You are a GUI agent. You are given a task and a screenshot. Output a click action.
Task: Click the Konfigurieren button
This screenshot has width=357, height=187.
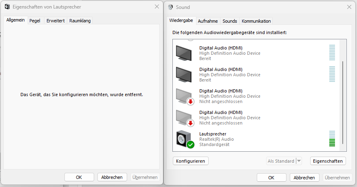(x=191, y=161)
